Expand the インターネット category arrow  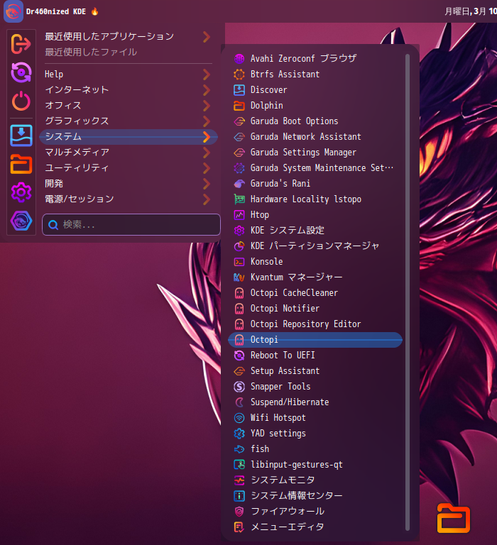pyautogui.click(x=206, y=90)
